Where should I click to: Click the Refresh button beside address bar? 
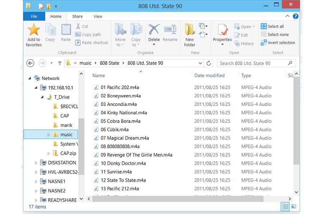pos(209,63)
